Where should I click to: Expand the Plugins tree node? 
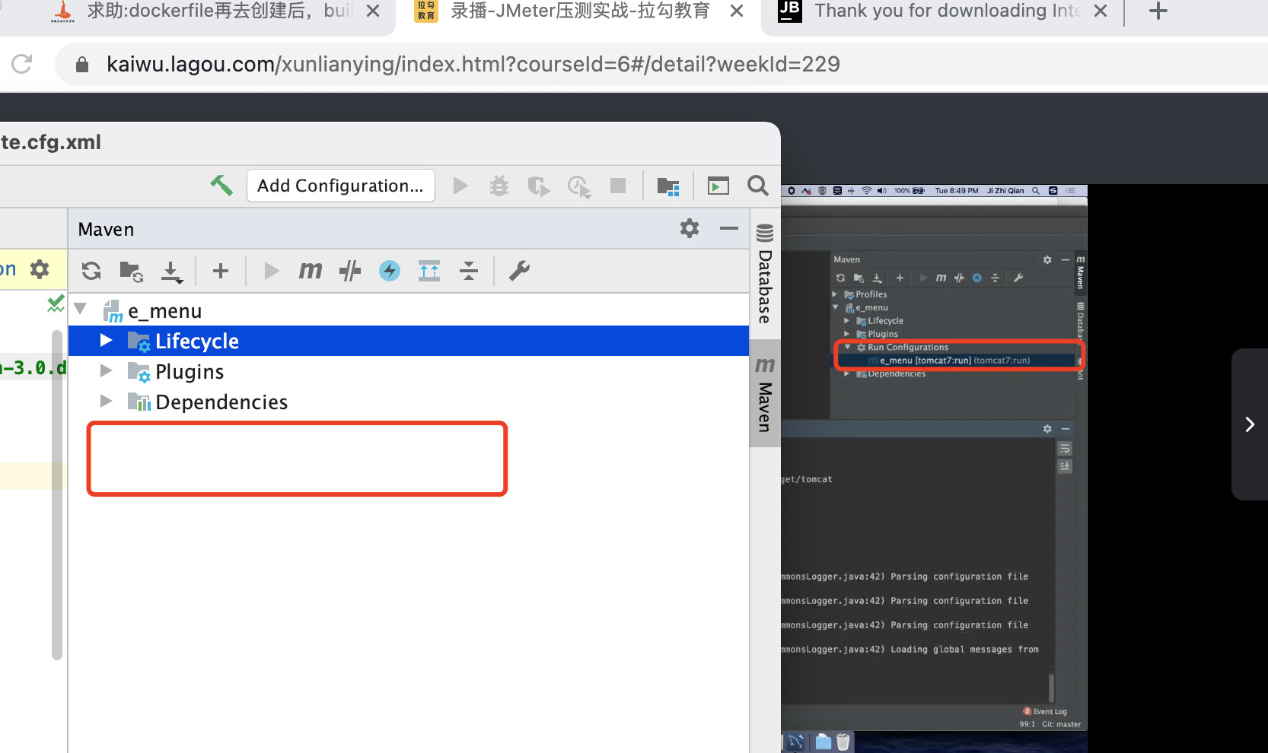coord(107,371)
